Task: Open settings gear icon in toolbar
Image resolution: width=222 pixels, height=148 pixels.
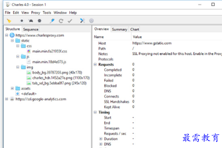Action: point(92,21)
